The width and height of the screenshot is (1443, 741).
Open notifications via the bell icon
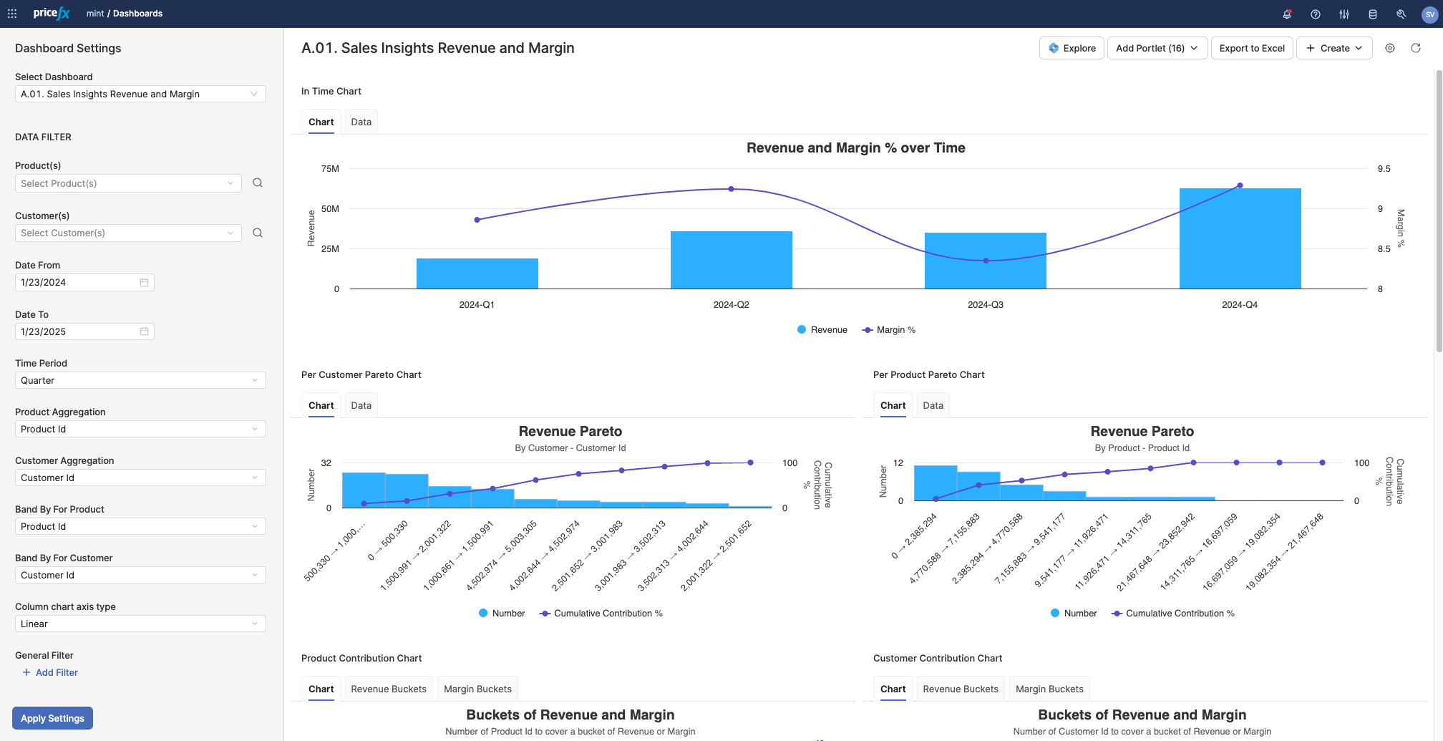(x=1287, y=14)
